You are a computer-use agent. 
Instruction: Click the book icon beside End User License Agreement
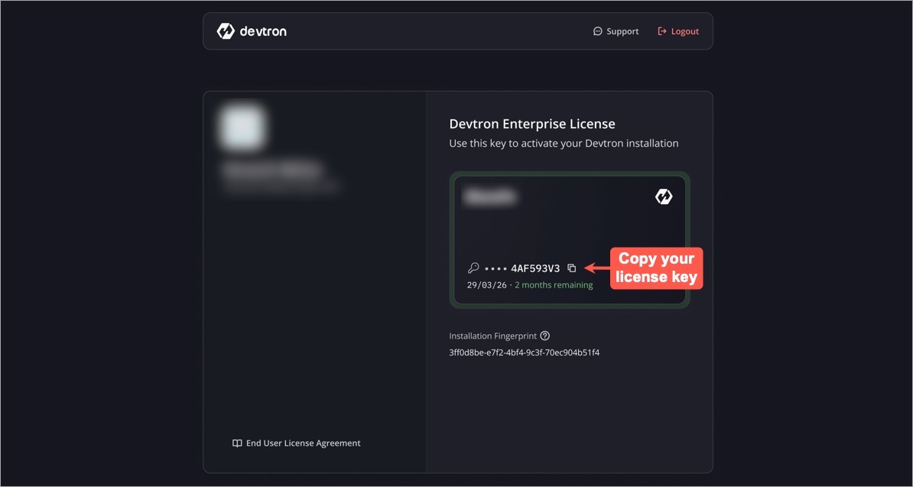pos(237,443)
